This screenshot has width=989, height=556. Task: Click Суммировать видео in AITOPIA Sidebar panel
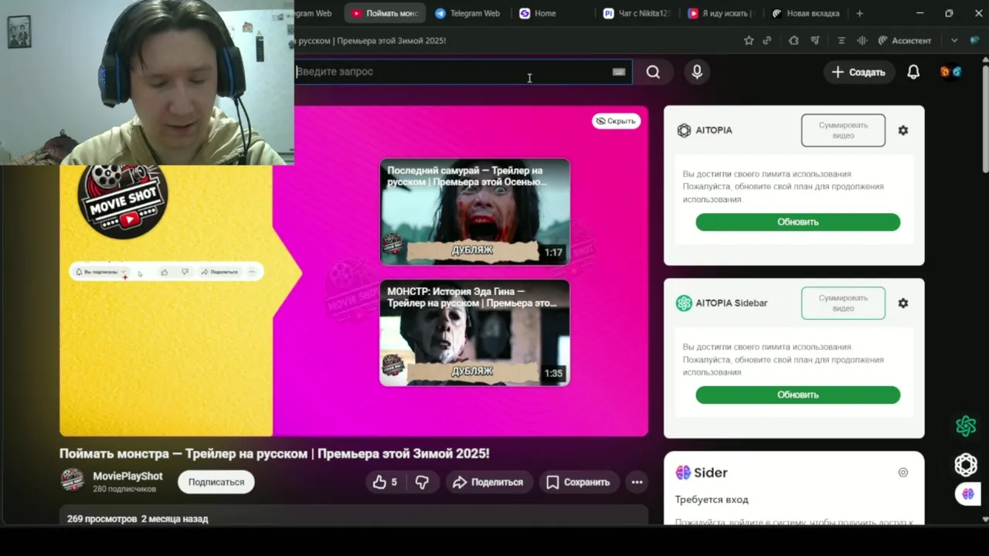point(843,303)
